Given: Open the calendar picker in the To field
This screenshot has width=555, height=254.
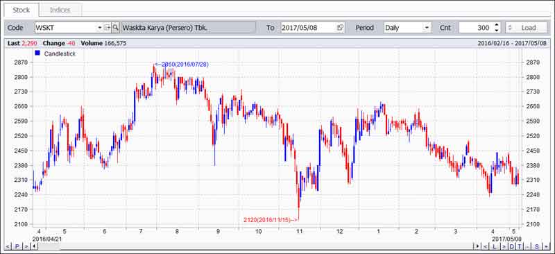Looking at the screenshot, I should (x=340, y=28).
